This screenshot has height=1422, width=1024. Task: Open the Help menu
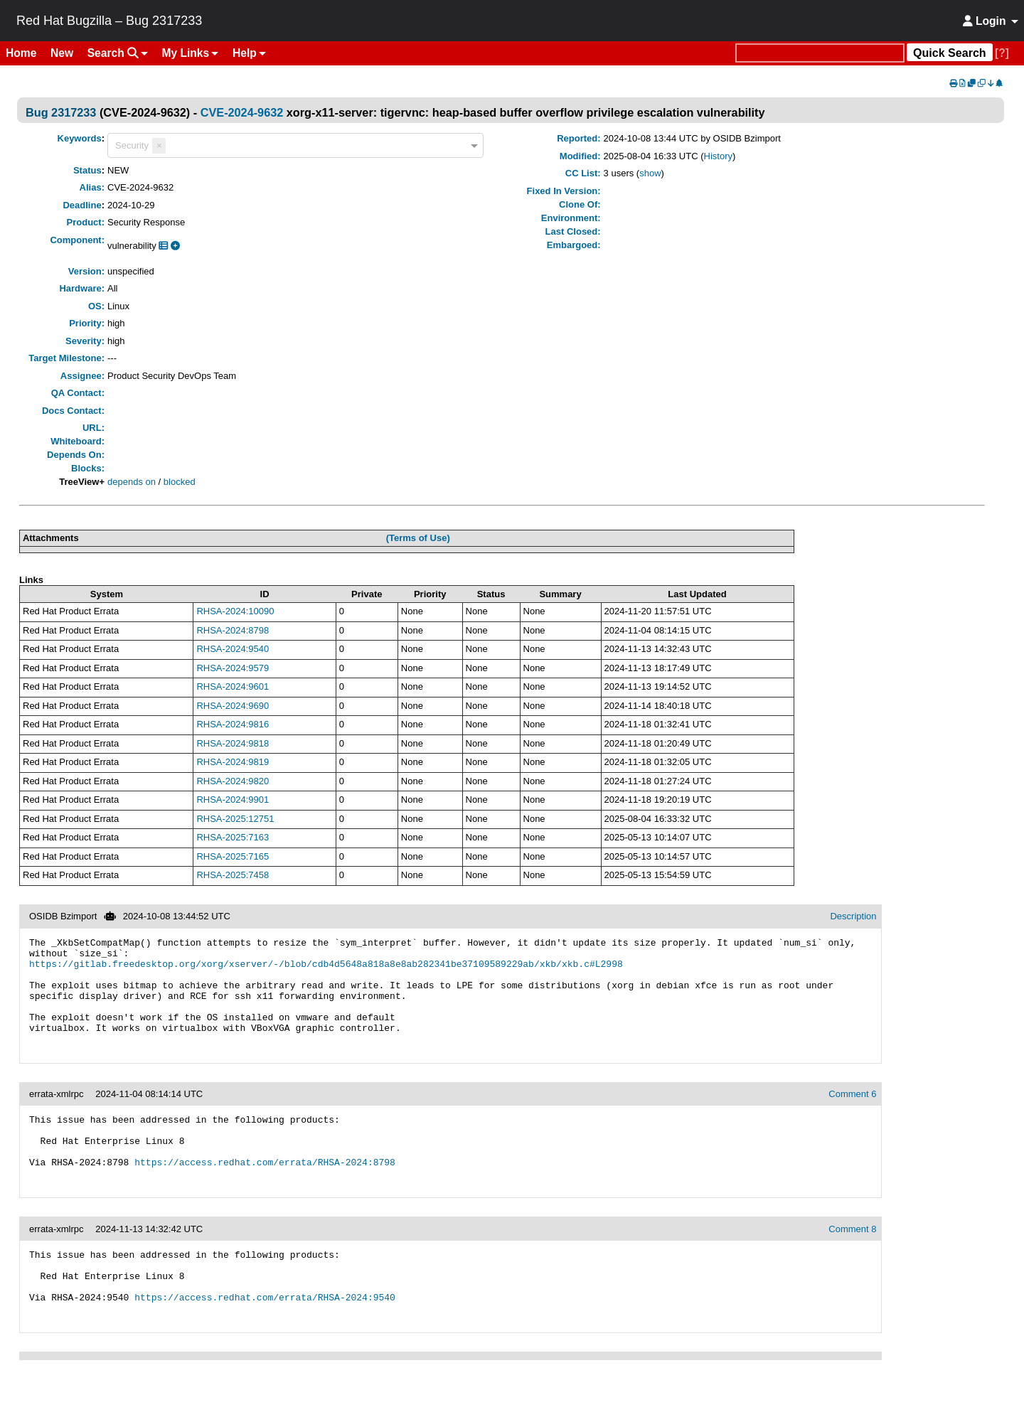(249, 53)
